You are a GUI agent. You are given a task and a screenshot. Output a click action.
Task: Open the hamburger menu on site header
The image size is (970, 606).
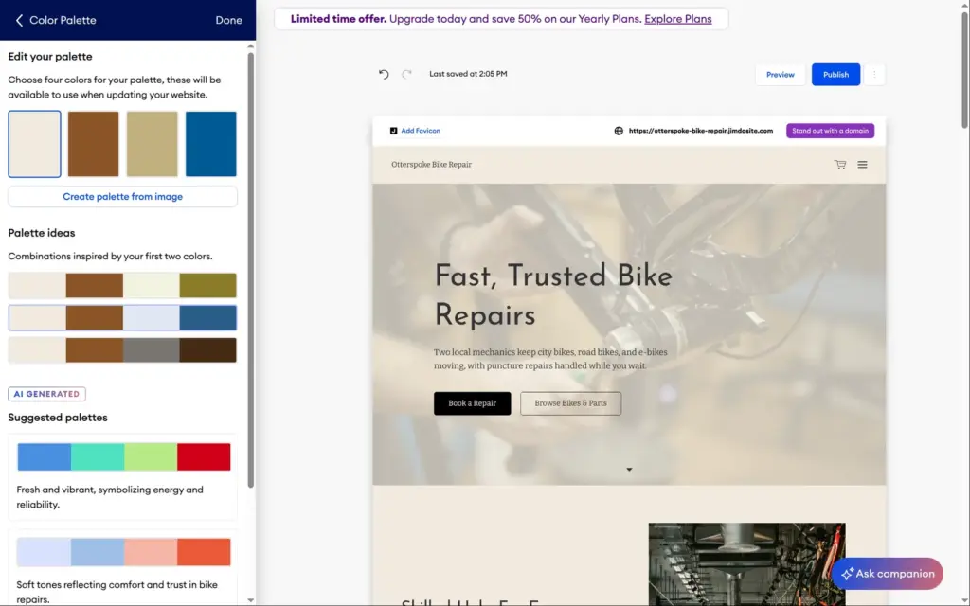point(862,165)
